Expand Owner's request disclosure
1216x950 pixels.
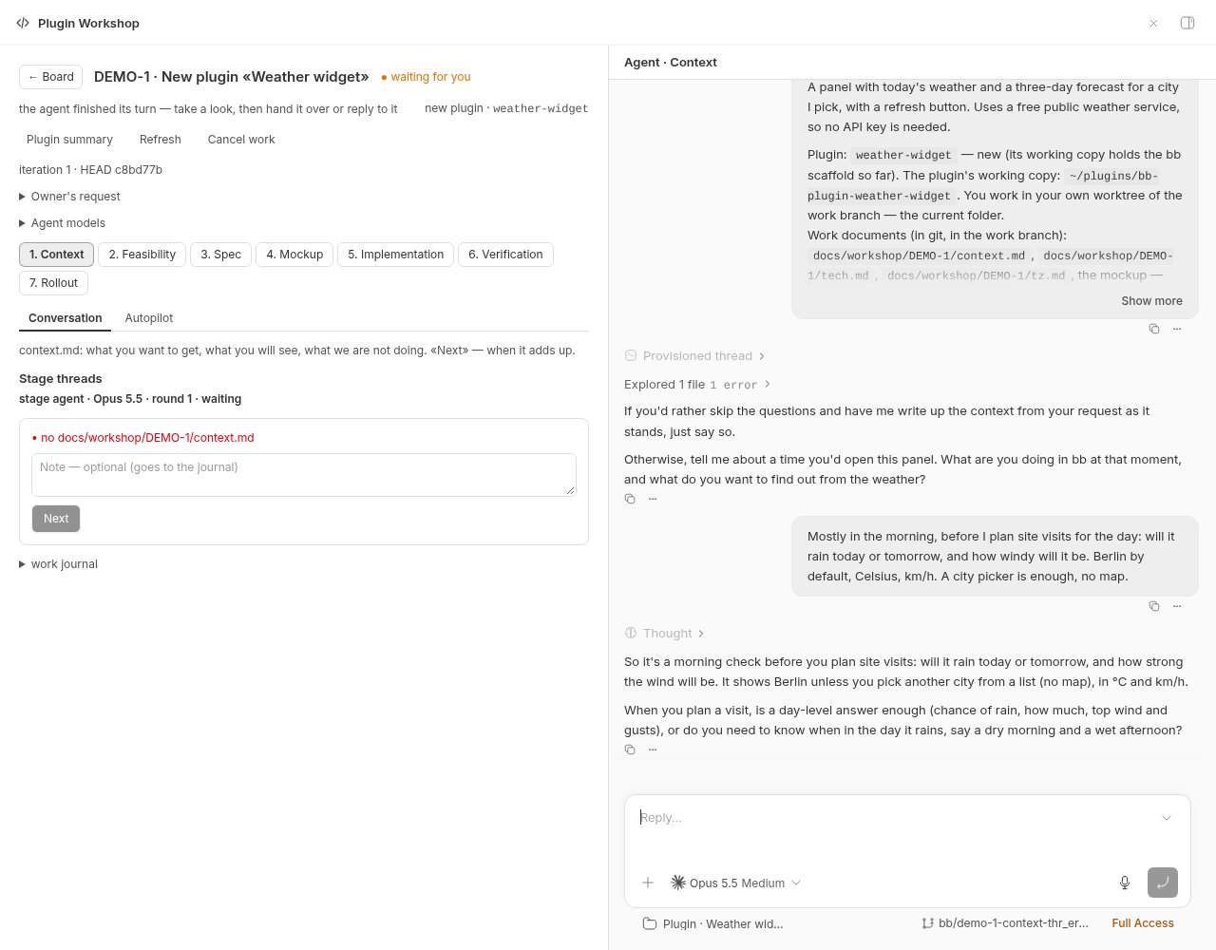click(x=70, y=197)
